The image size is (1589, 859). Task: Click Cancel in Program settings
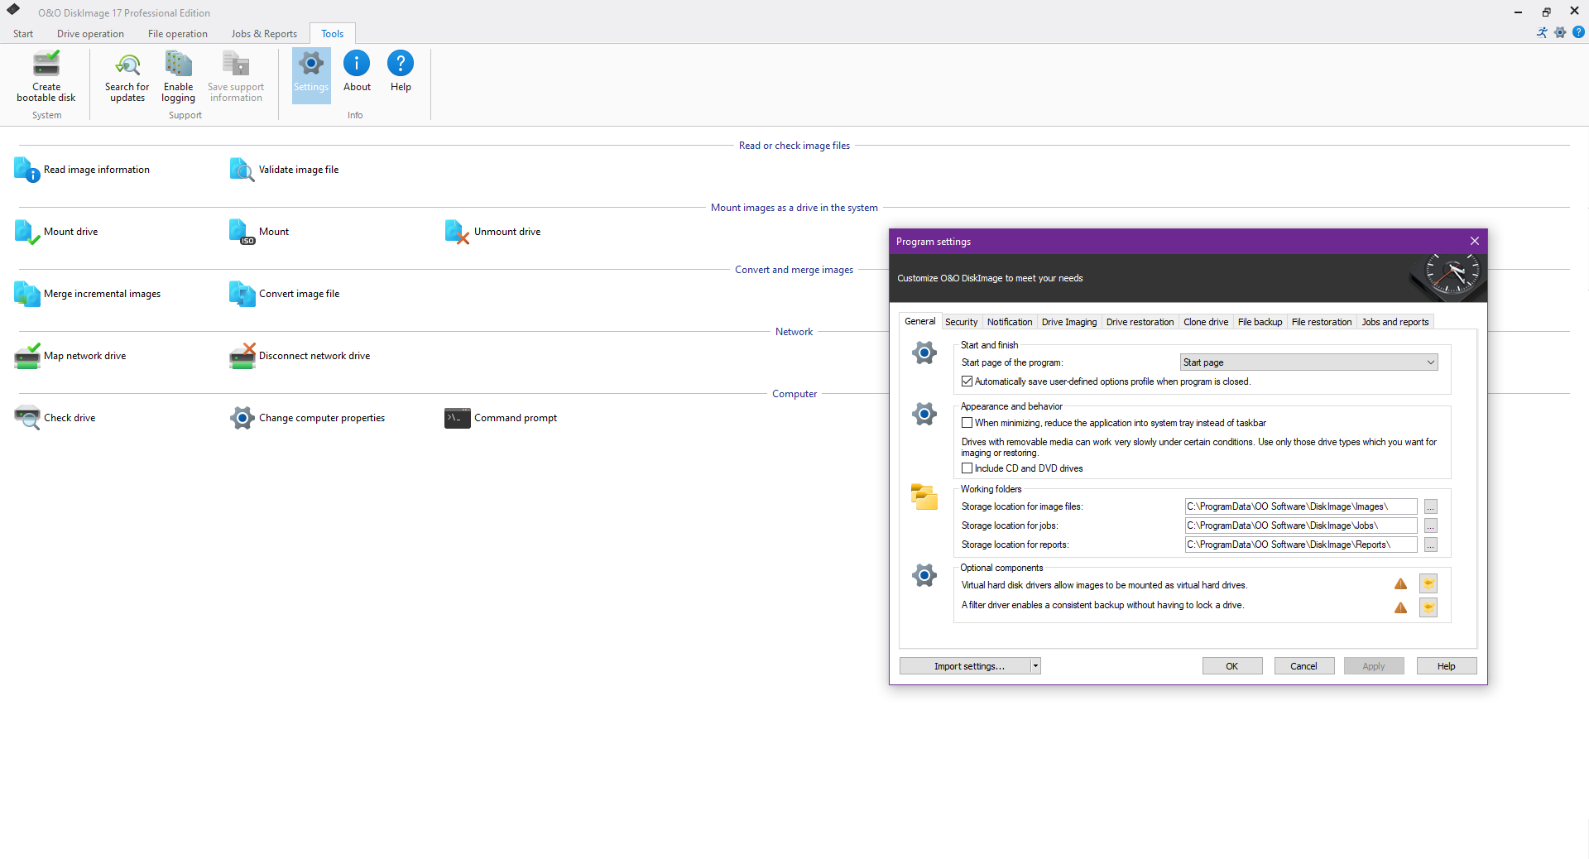click(1303, 666)
